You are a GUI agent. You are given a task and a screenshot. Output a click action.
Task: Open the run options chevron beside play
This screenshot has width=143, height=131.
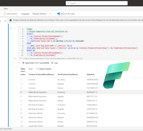(x=15, y=28)
